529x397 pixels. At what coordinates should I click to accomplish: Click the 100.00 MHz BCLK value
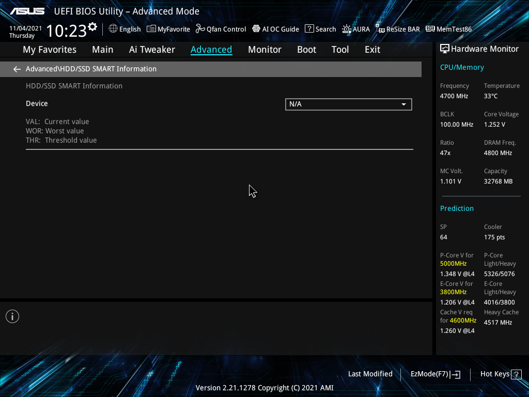pos(457,125)
